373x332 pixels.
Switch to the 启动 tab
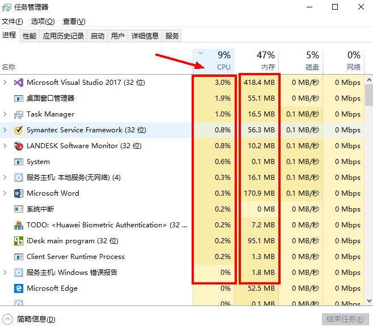[x=98, y=36]
